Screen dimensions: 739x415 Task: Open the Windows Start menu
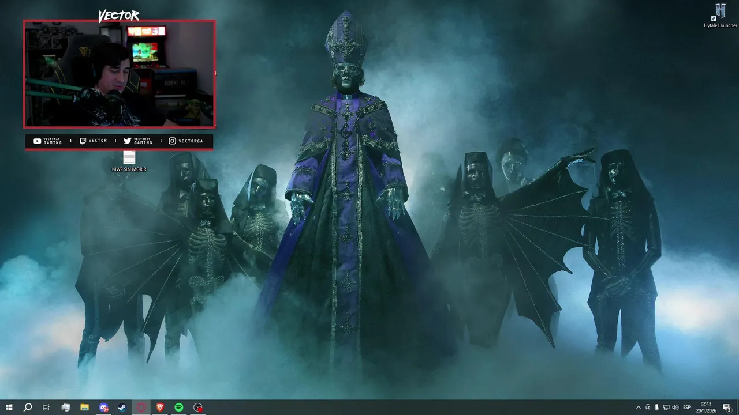(x=9, y=408)
